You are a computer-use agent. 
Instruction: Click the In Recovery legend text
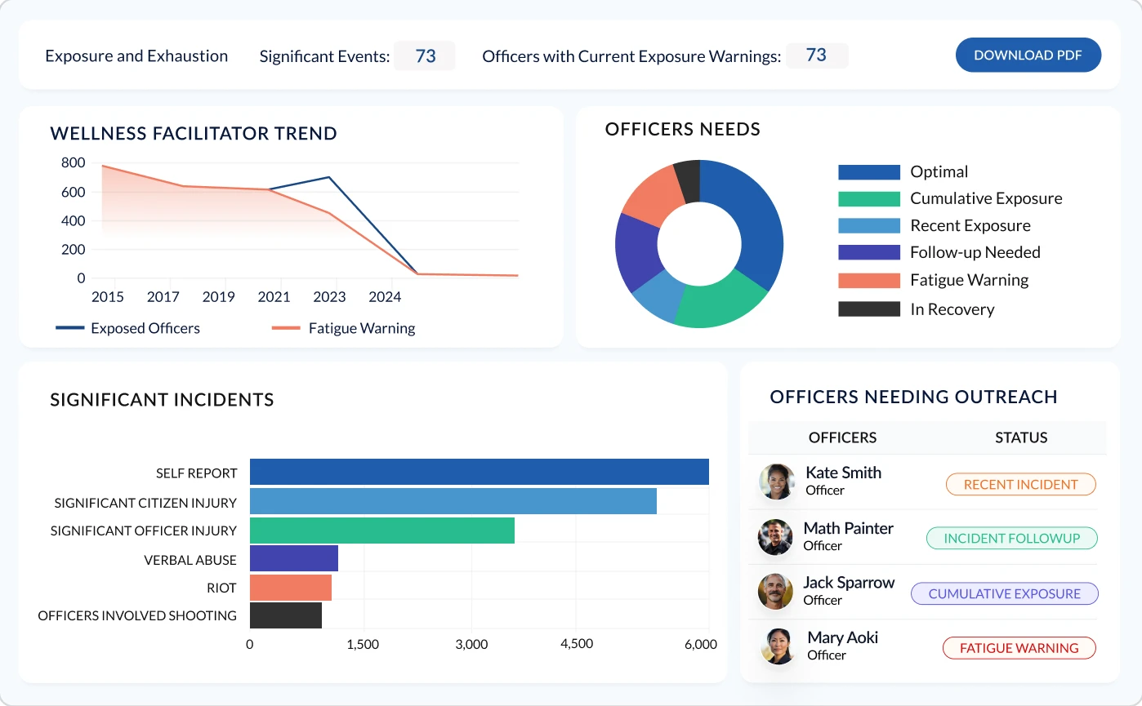coord(952,309)
